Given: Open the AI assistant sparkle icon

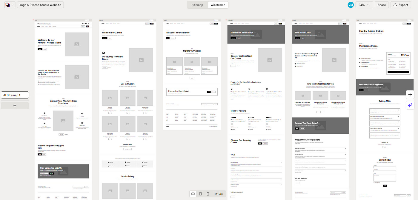Looking at the screenshot, I should coord(410,105).
